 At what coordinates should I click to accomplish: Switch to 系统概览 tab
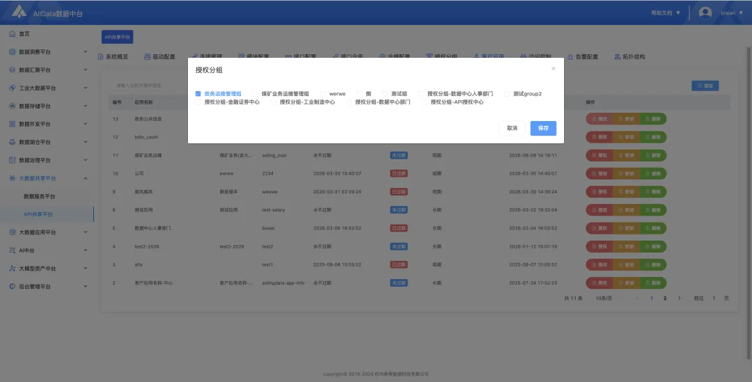point(113,56)
